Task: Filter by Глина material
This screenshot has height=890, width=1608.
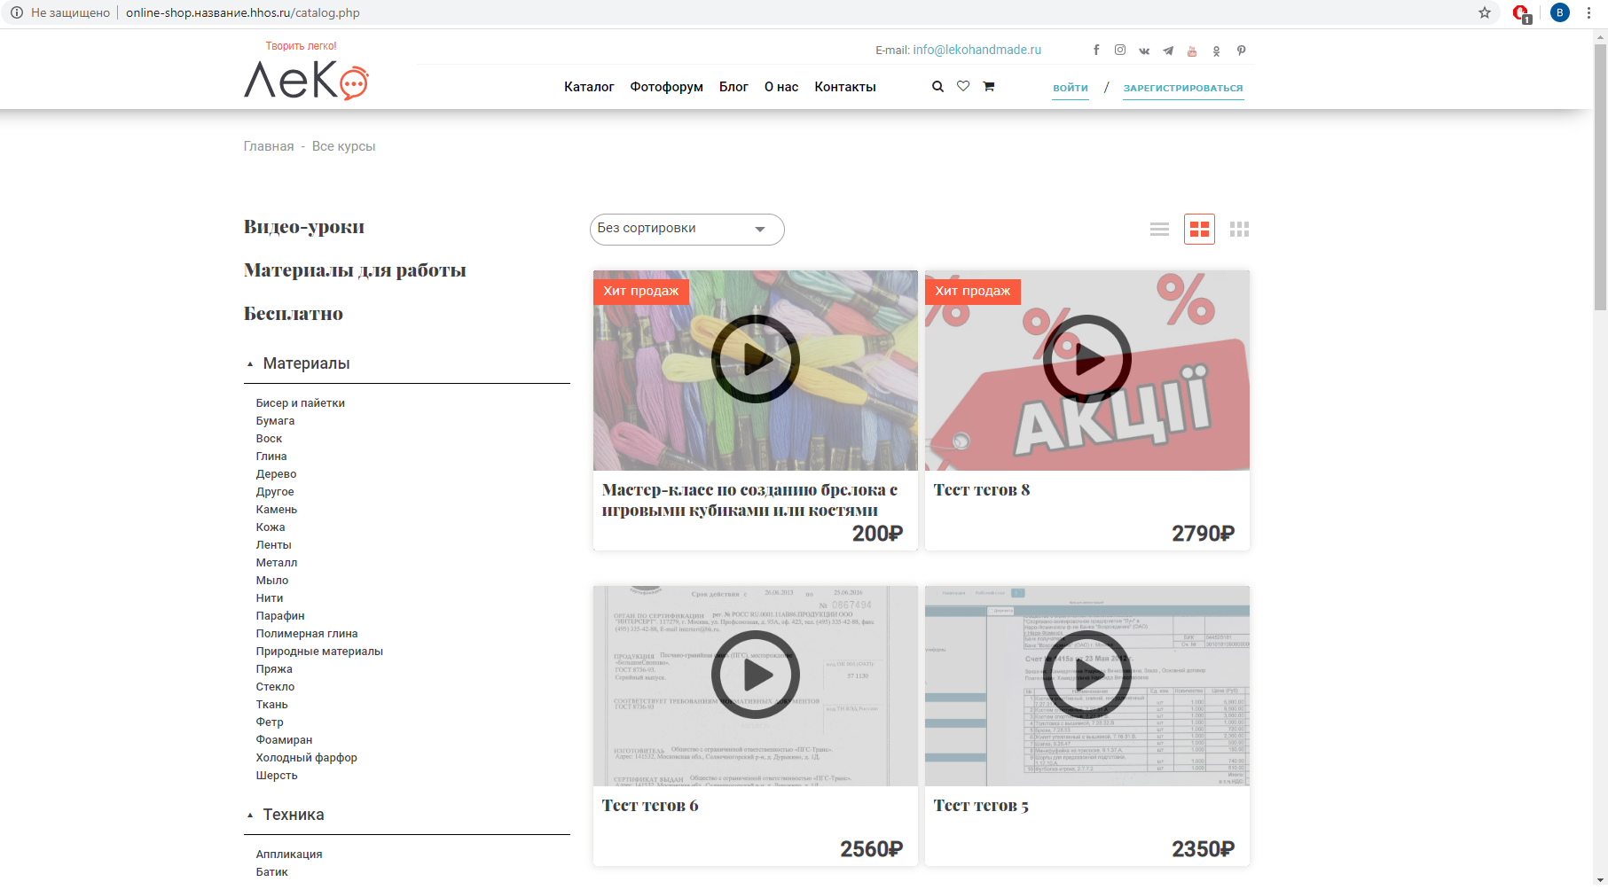Action: [x=271, y=457]
